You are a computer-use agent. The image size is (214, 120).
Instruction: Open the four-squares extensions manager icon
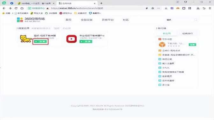coord(190,8)
